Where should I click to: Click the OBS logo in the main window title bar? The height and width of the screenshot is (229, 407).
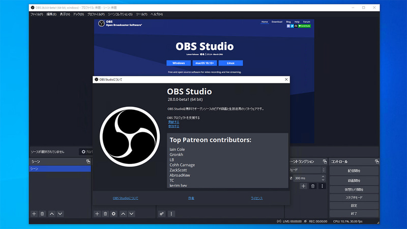[x=33, y=8]
